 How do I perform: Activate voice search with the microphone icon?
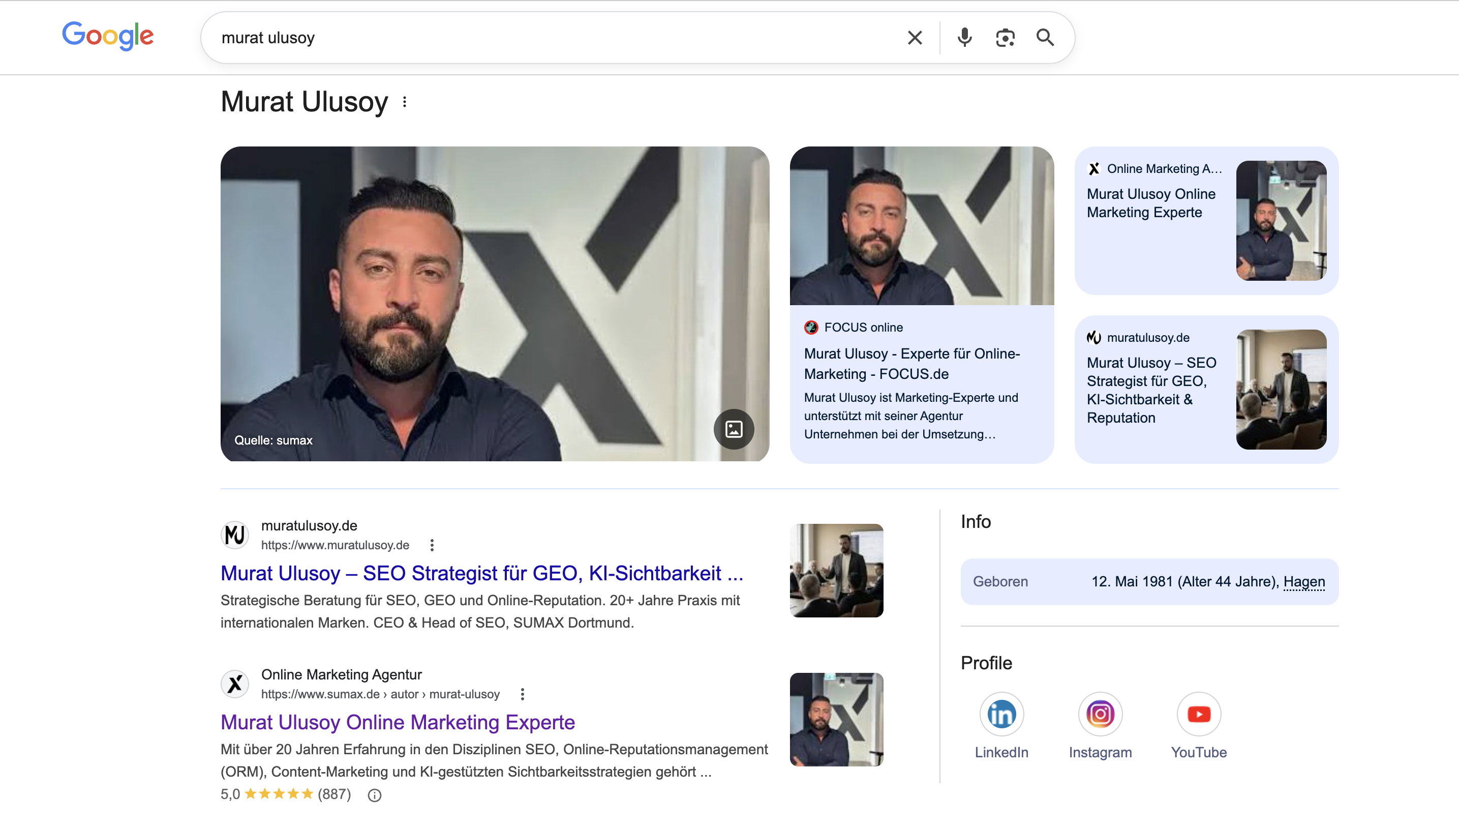[x=964, y=37]
